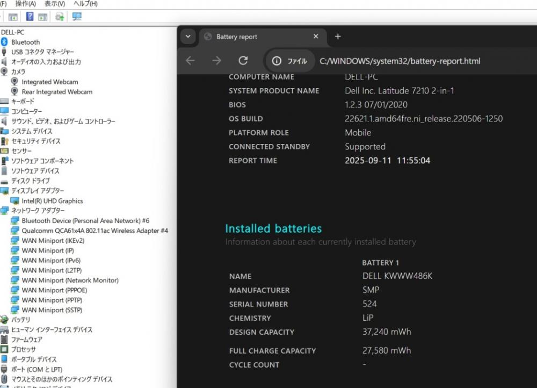Screen dimensions: 537x388
Task: Click the キーボード keyboard icon
Action: [4, 102]
